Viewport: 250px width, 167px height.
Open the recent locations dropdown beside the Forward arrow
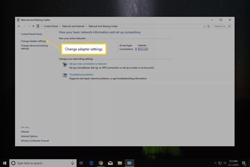(29, 26)
